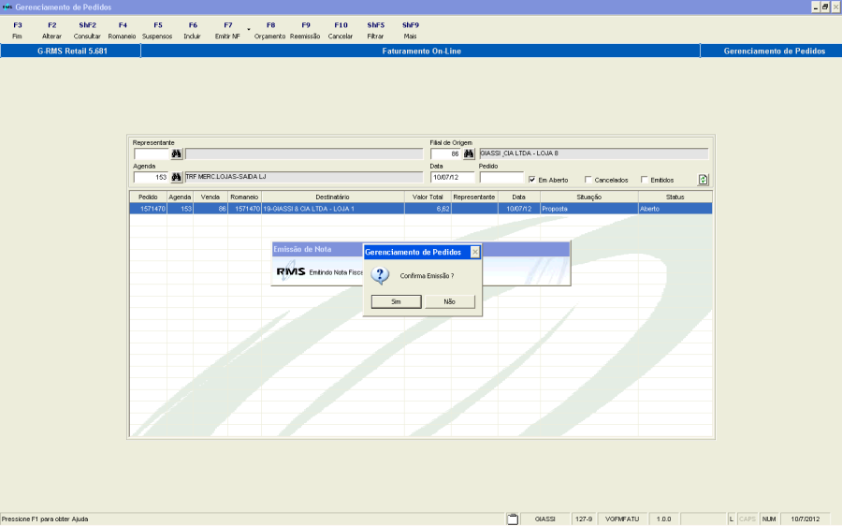The image size is (842, 526).
Task: Click the Data column header in grid
Action: coord(518,197)
